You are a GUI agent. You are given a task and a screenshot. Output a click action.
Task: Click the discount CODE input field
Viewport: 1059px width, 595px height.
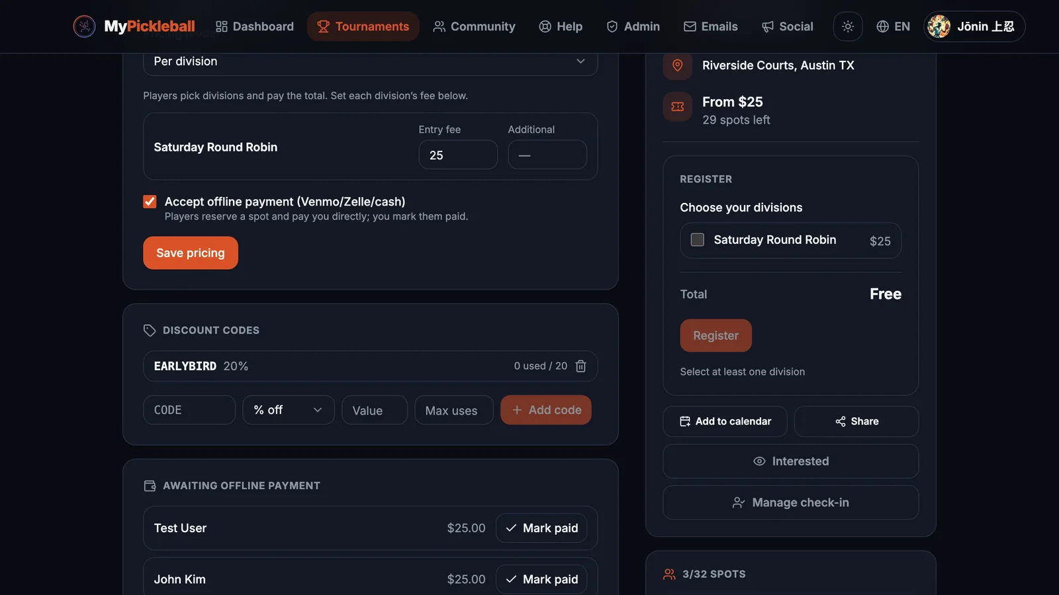pyautogui.click(x=189, y=410)
